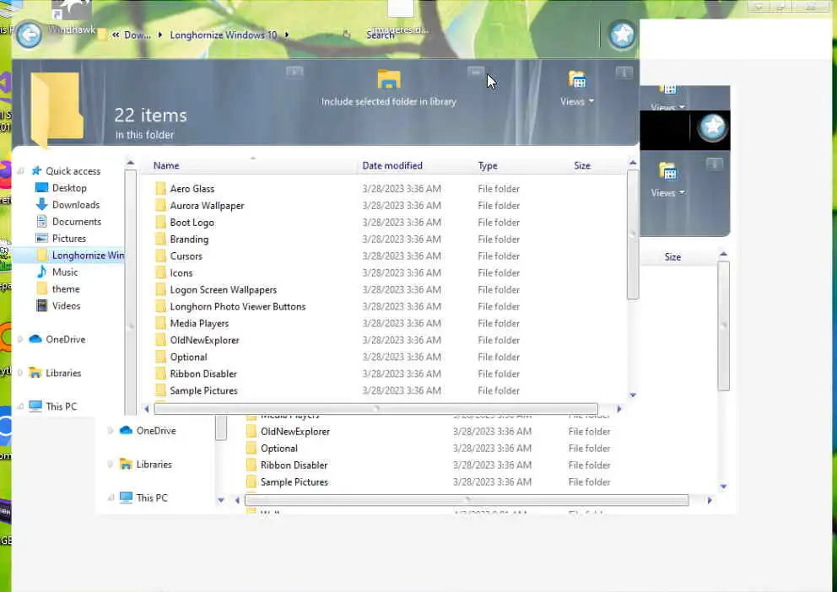Select Libraries in the front window sidebar
Image resolution: width=837 pixels, height=592 pixels.
point(63,373)
